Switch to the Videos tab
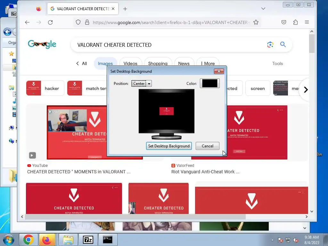 coord(130,63)
